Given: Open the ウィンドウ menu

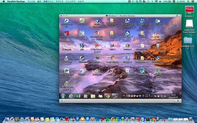Looking at the screenshot, I should (x=70, y=1).
